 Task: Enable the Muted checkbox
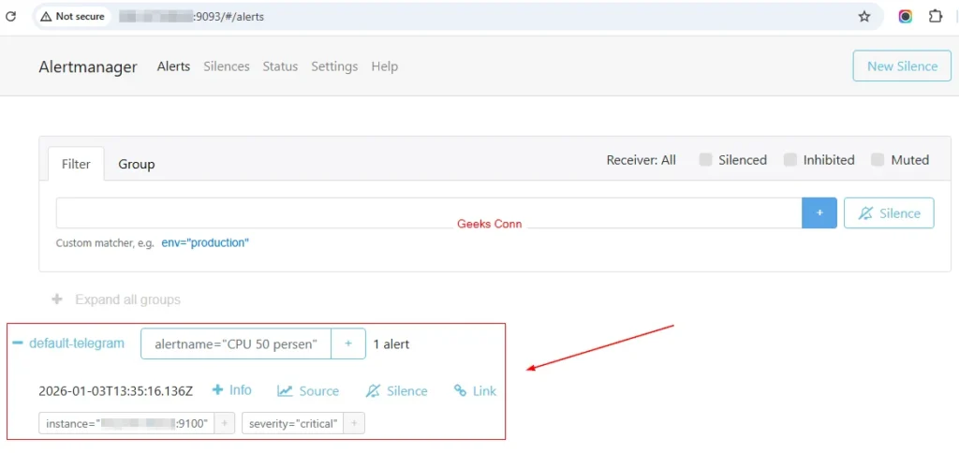[x=878, y=160]
